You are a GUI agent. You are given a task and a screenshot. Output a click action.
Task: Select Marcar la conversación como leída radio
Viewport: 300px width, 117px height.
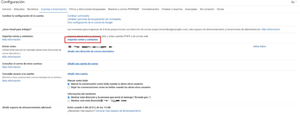[69, 84]
